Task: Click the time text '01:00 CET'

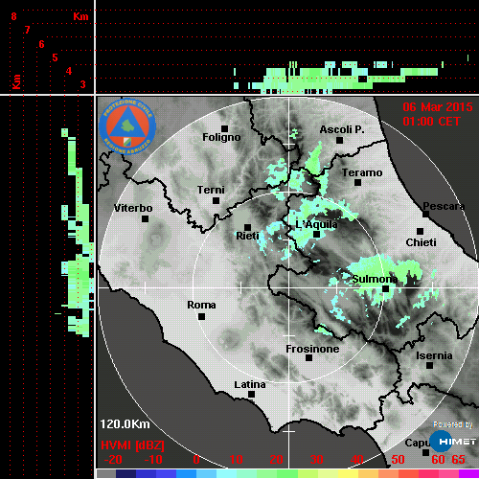Action: point(431,122)
